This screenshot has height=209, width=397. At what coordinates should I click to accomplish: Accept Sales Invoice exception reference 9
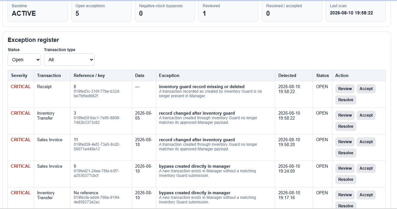tap(366, 168)
